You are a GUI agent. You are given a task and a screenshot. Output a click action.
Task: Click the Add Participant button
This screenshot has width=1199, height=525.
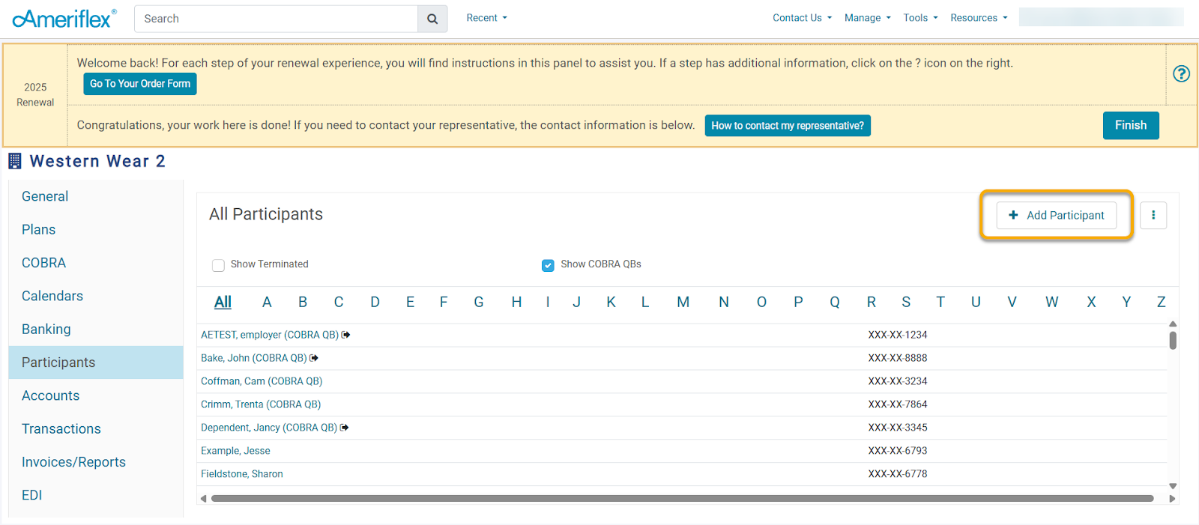point(1056,216)
